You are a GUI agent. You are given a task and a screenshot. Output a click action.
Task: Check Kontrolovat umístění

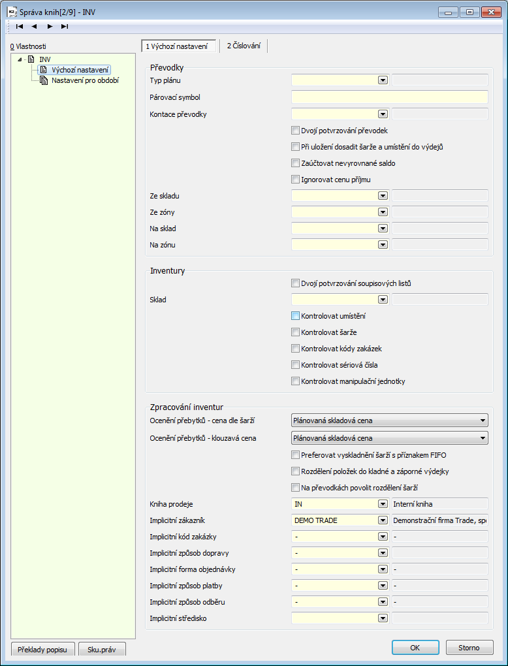click(x=296, y=315)
